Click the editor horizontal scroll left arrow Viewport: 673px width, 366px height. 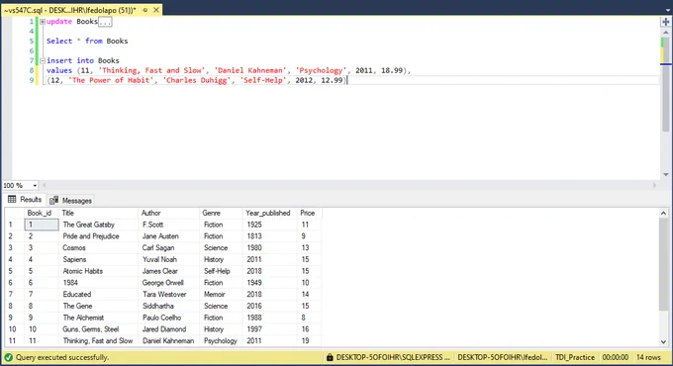[44, 185]
